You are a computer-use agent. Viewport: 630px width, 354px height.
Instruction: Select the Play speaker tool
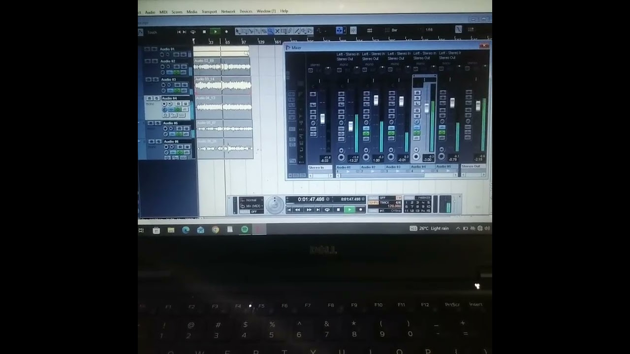(304, 31)
